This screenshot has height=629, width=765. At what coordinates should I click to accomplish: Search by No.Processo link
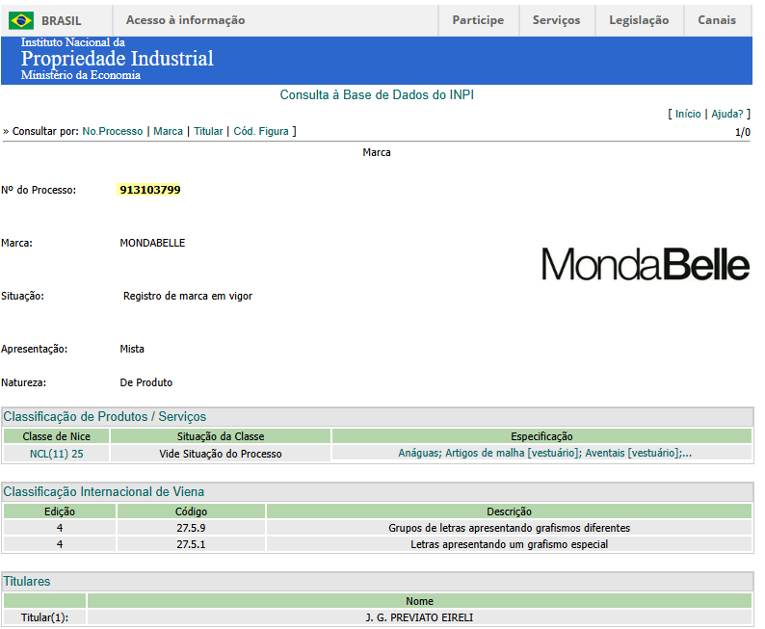coord(113,131)
